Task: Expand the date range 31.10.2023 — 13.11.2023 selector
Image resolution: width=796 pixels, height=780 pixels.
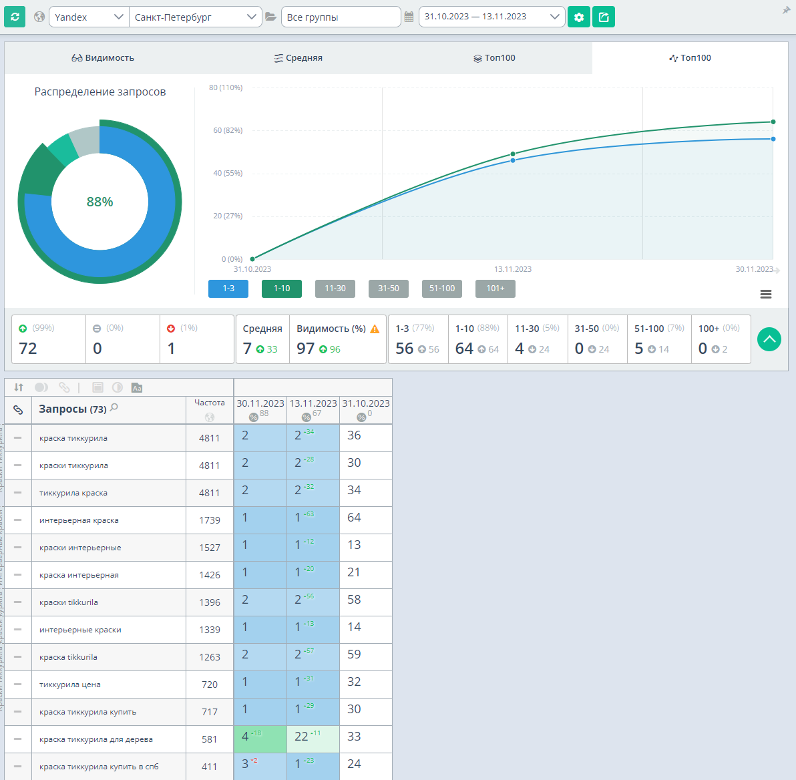Action: tap(492, 17)
